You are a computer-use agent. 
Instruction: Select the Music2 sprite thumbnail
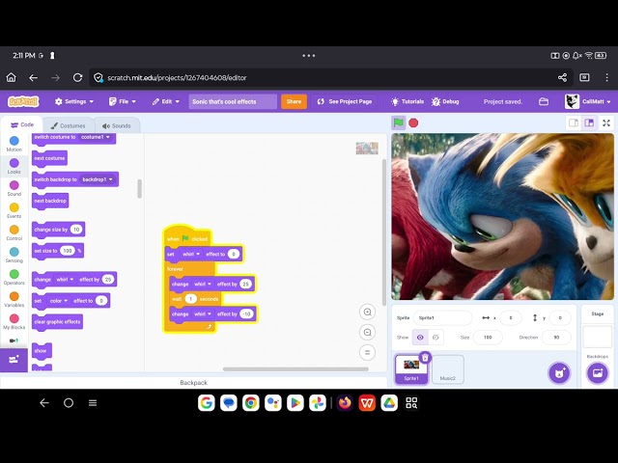point(448,369)
